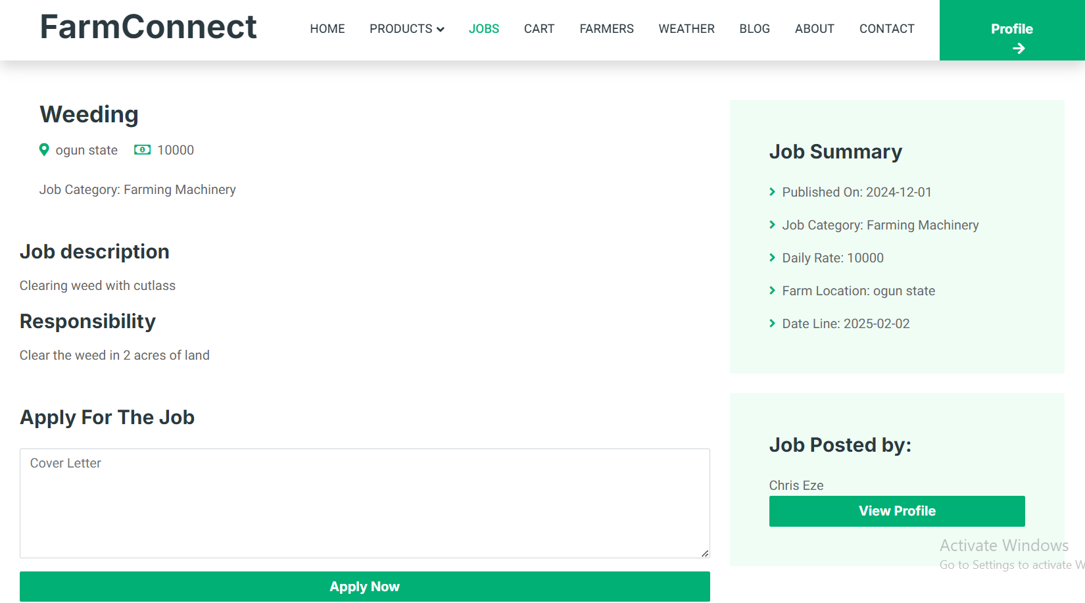
Task: Click chevron icon beside Farm Location
Action: pos(773,291)
